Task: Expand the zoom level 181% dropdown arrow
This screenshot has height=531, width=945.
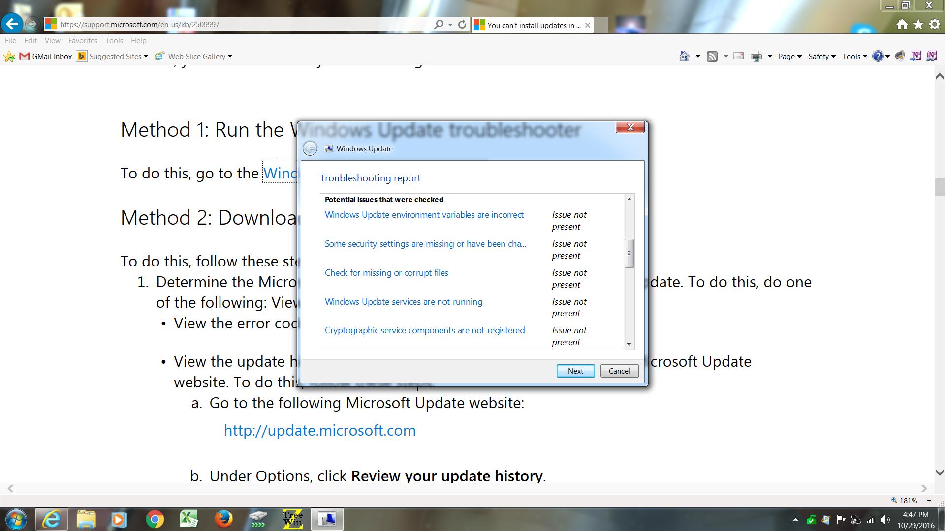Action: click(x=929, y=501)
